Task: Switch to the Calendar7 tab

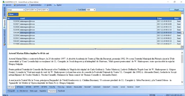Action: coord(107,87)
